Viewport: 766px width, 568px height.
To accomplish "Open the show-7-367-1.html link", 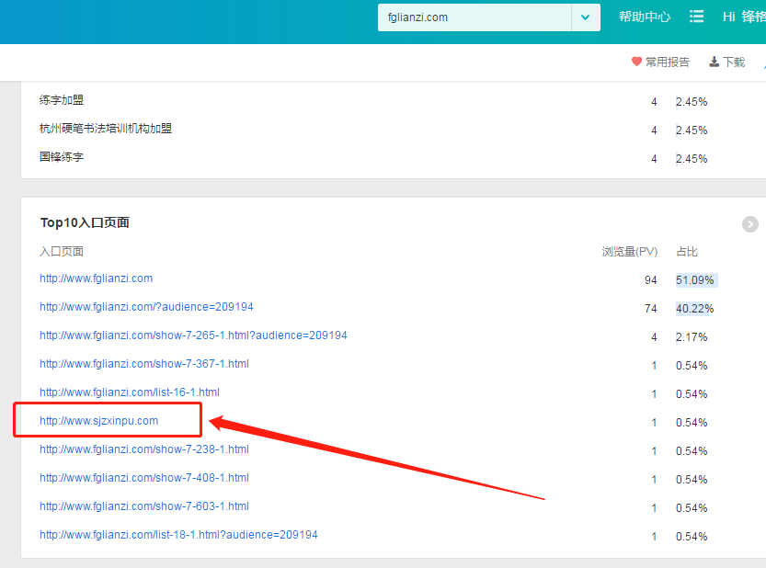I will click(143, 364).
